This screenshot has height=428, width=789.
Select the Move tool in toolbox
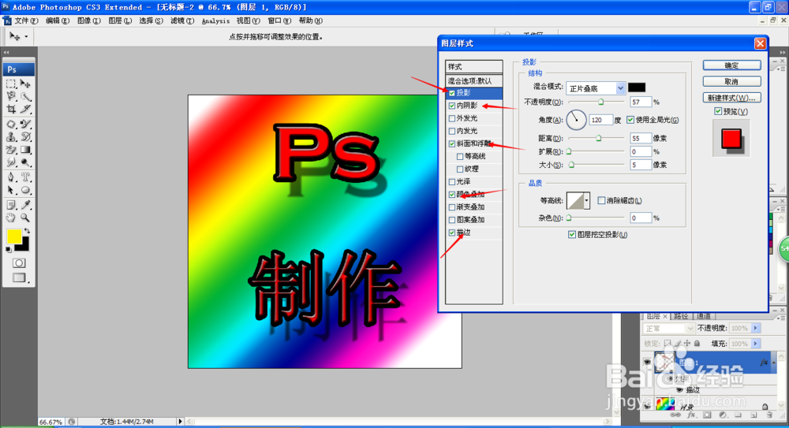(25, 84)
